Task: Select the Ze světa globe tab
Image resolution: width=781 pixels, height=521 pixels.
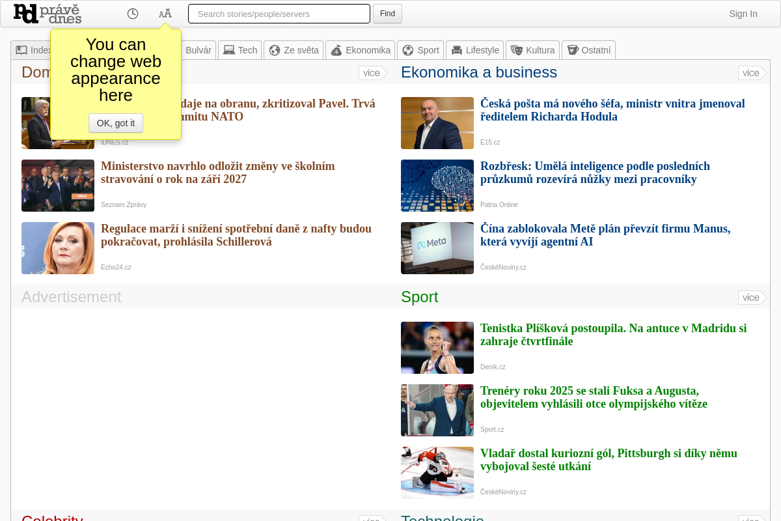Action: (294, 50)
